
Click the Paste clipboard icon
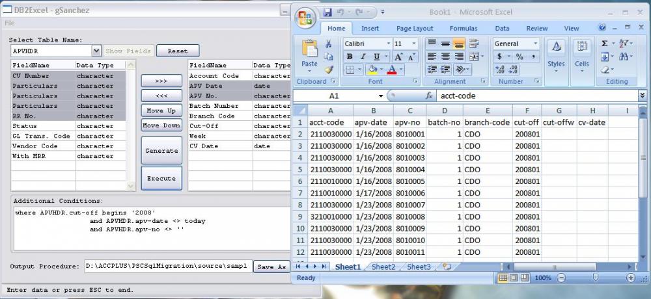point(310,48)
